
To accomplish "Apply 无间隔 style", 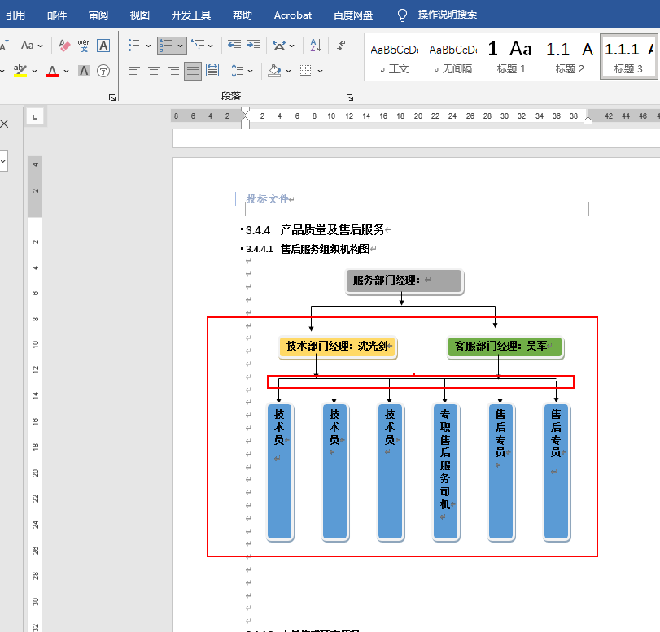I will coord(453,57).
